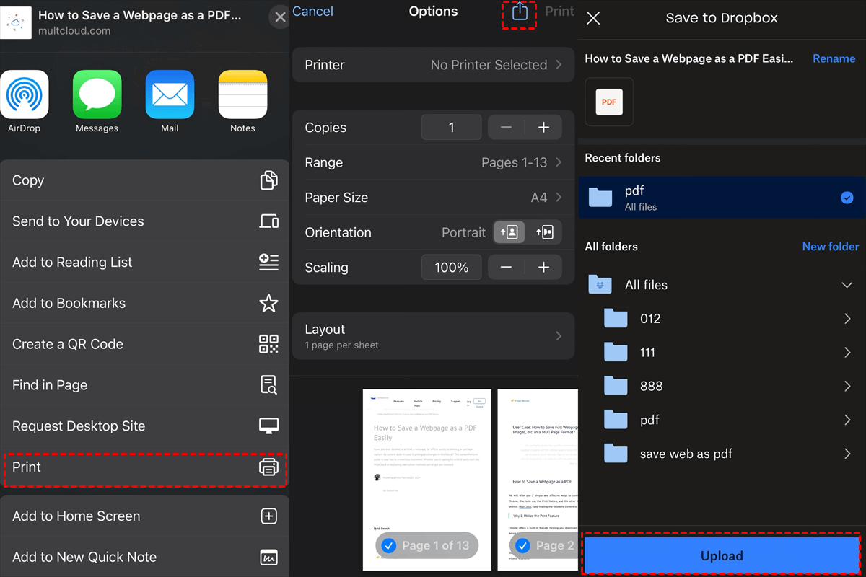Choose Copy in the share menu

[144, 180]
